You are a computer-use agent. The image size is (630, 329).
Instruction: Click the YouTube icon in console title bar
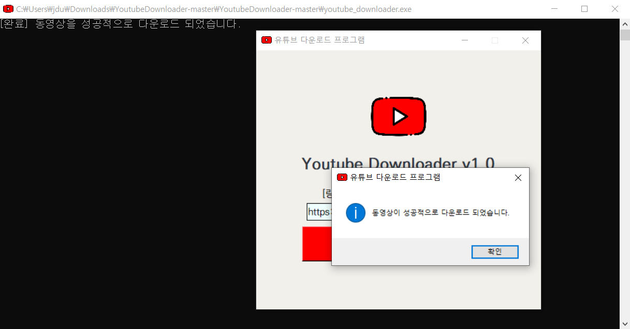pos(8,9)
